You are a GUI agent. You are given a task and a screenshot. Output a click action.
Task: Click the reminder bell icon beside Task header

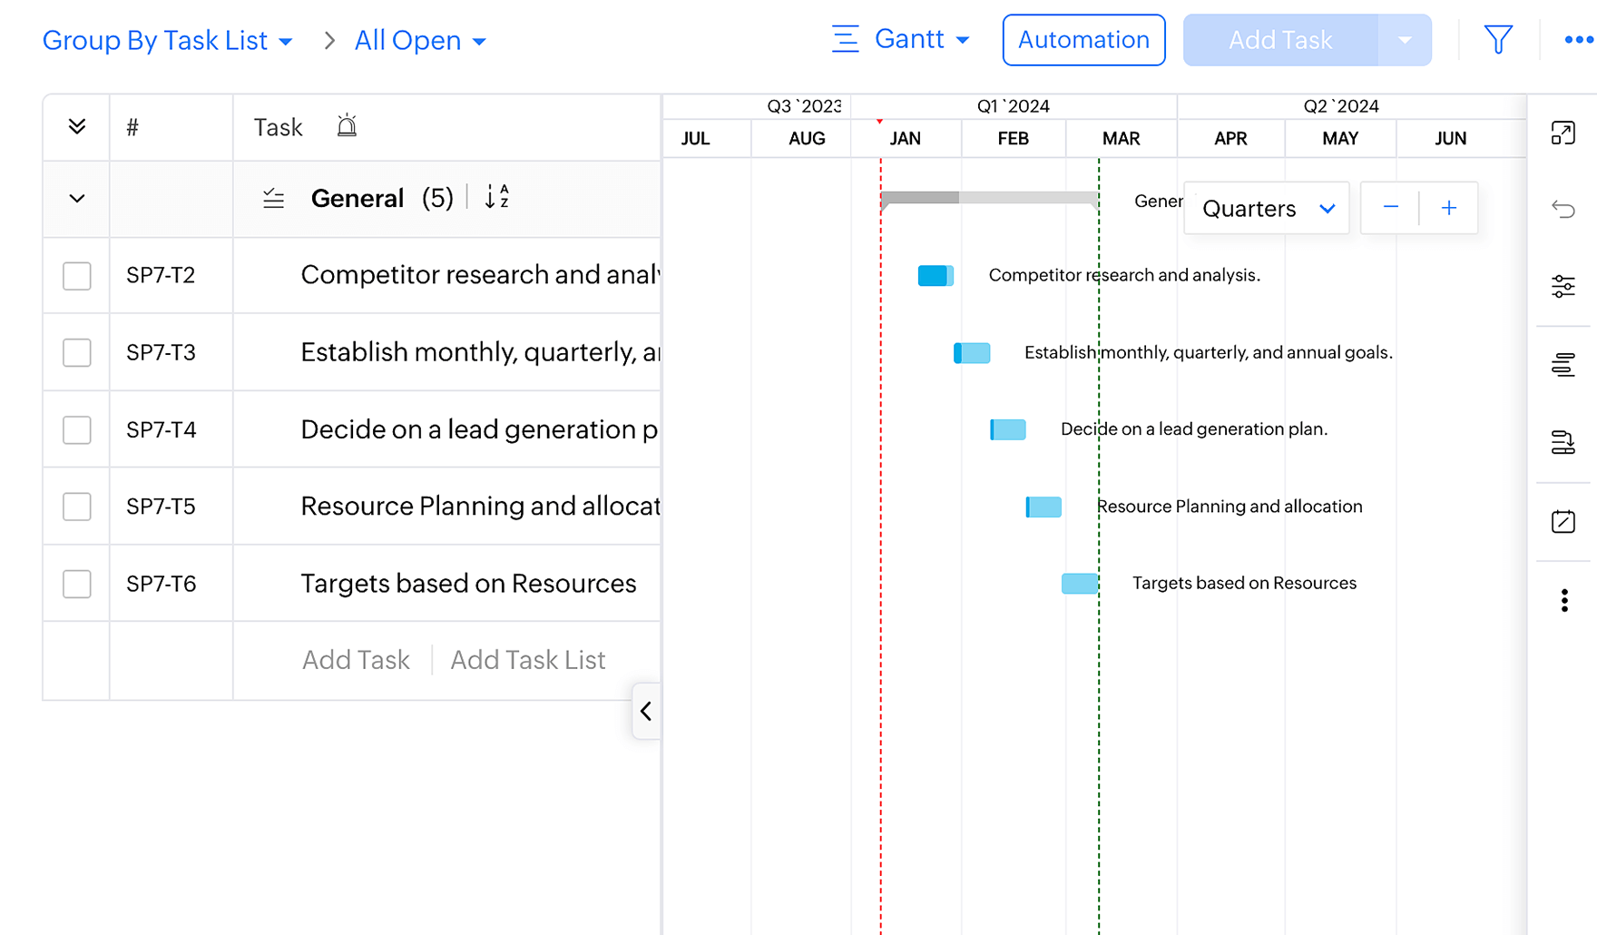coord(347,126)
